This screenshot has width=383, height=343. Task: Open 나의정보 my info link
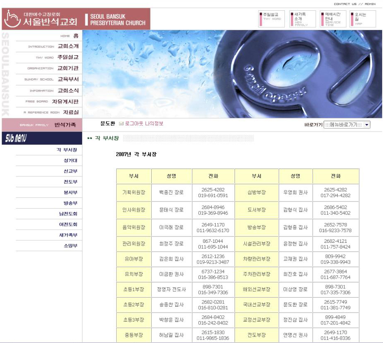(x=154, y=124)
